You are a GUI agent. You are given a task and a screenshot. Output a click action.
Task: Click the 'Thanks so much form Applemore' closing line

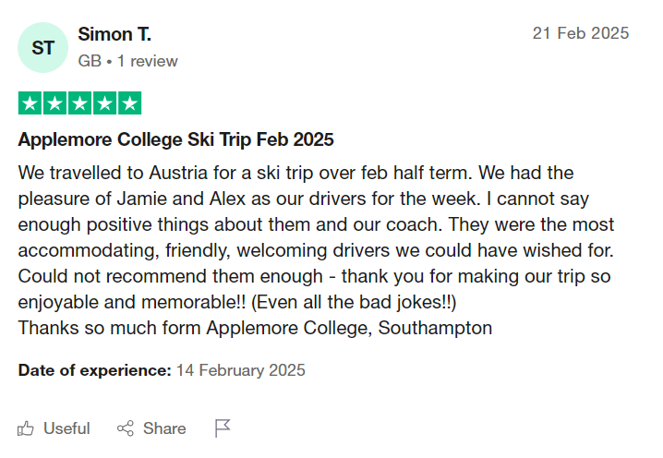255,328
